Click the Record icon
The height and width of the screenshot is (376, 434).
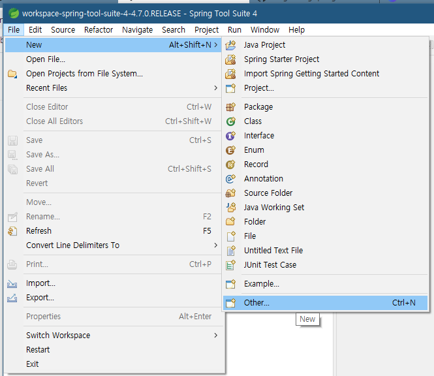pos(230,164)
